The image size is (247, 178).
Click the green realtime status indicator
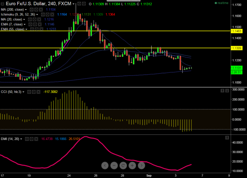point(221,3)
